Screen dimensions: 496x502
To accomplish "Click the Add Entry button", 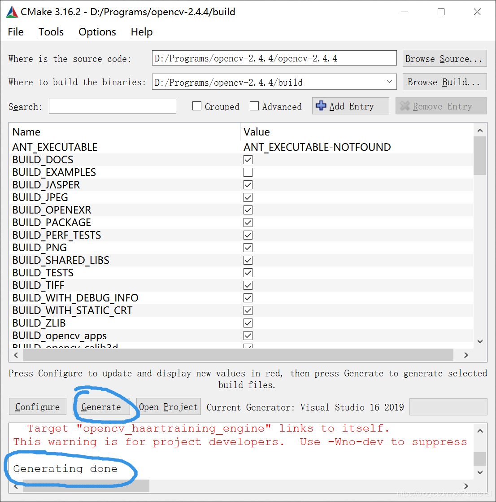I will pyautogui.click(x=350, y=106).
